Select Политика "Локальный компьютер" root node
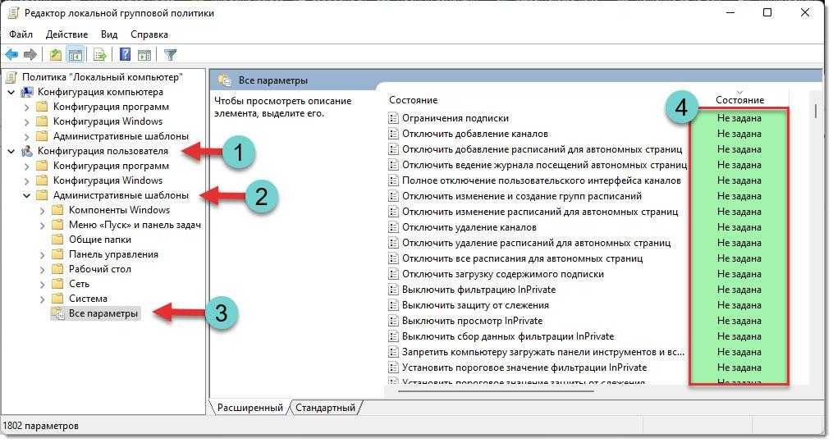Screen dimensions: 833x443 coord(102,78)
